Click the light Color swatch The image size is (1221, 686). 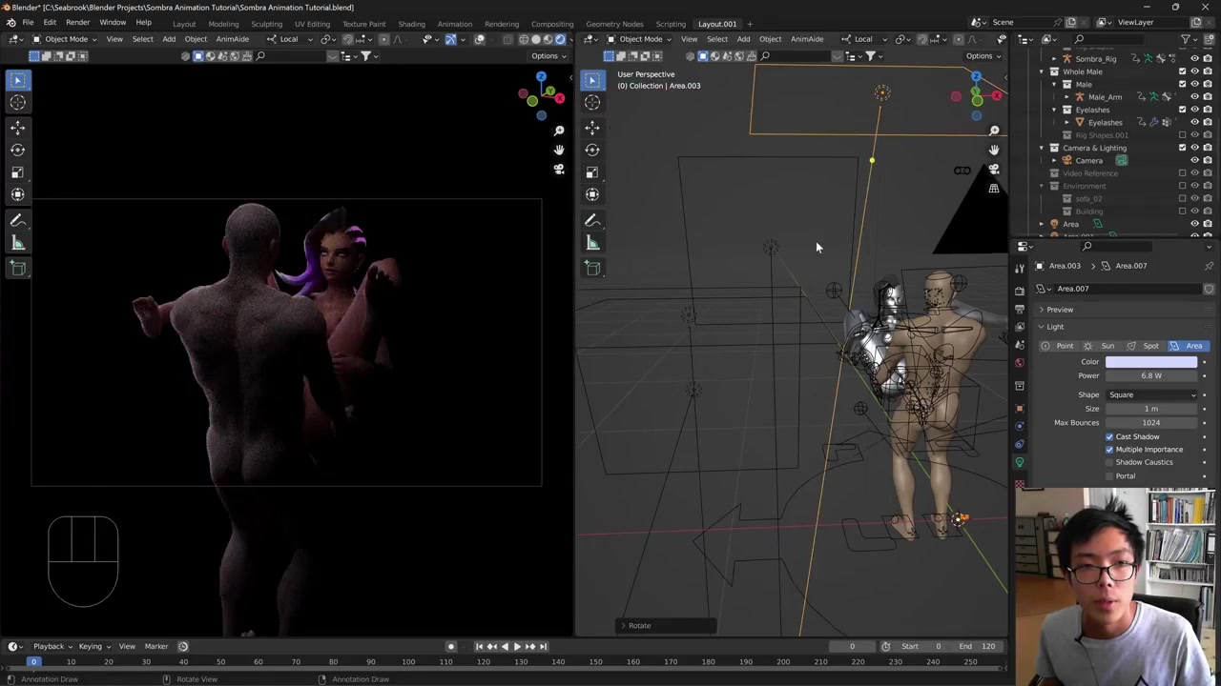point(1151,362)
